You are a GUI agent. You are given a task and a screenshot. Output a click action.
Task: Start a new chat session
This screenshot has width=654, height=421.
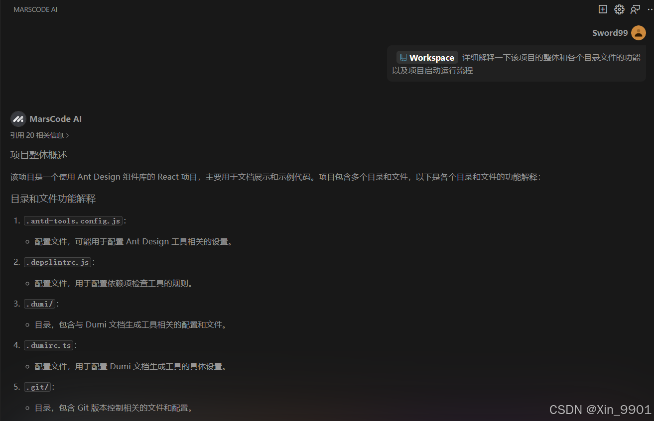pos(603,9)
